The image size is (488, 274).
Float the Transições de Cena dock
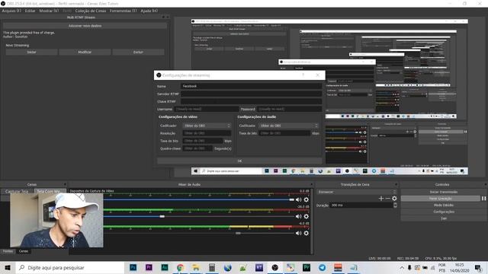pos(396,184)
